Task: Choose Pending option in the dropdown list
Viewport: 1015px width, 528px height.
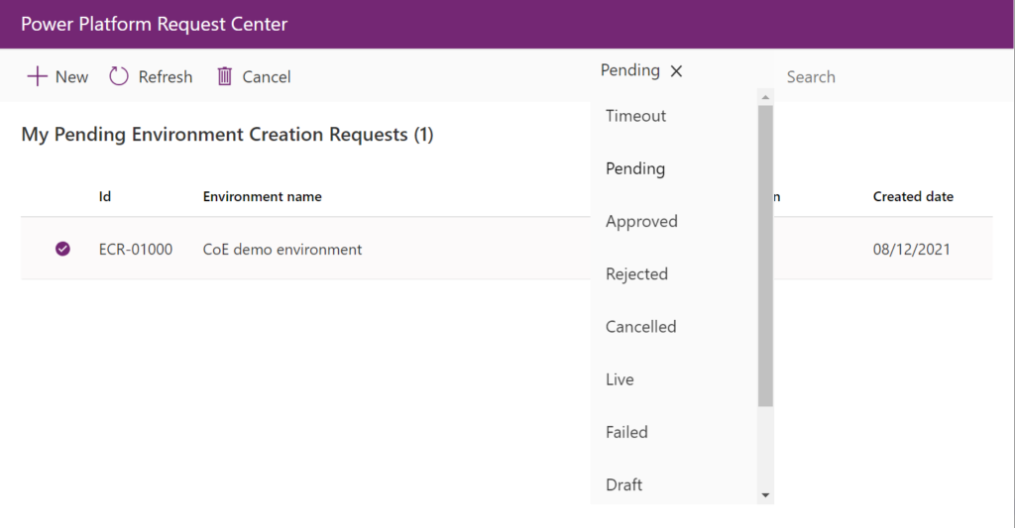Action: [634, 168]
